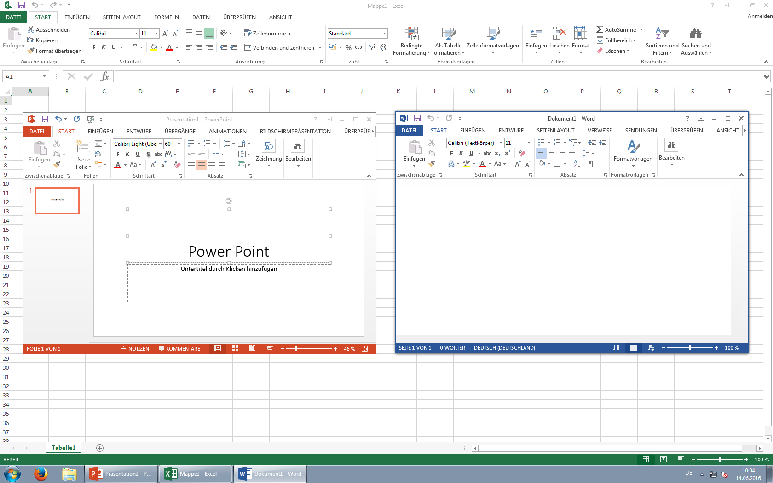The height and width of the screenshot is (483, 773).
Task: Start slideshow from PowerPoint status bar
Action: coord(270,349)
